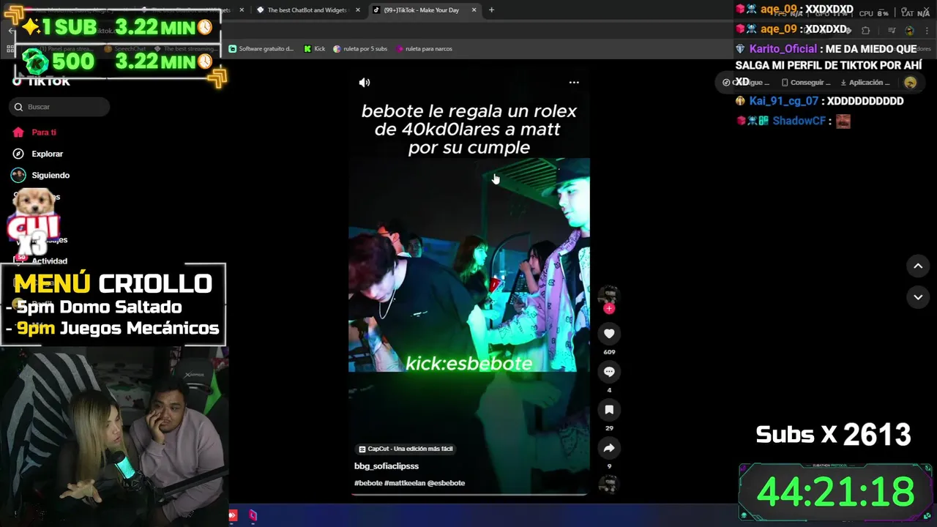Open the profile avatar in TikTok header
The image size is (937, 527).
coord(910,83)
